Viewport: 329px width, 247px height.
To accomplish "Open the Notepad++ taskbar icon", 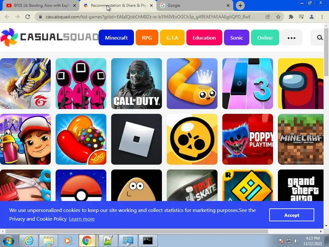I will 108,241.
